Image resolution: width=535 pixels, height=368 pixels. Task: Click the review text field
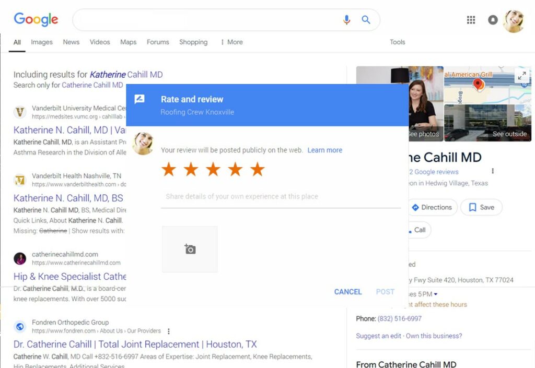pyautogui.click(x=281, y=197)
